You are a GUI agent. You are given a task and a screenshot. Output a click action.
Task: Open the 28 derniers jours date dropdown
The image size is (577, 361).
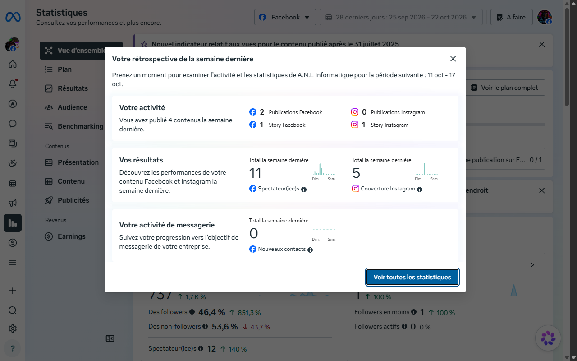(401, 17)
